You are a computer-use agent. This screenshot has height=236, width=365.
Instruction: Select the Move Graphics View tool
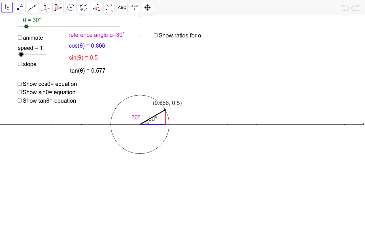click(147, 7)
